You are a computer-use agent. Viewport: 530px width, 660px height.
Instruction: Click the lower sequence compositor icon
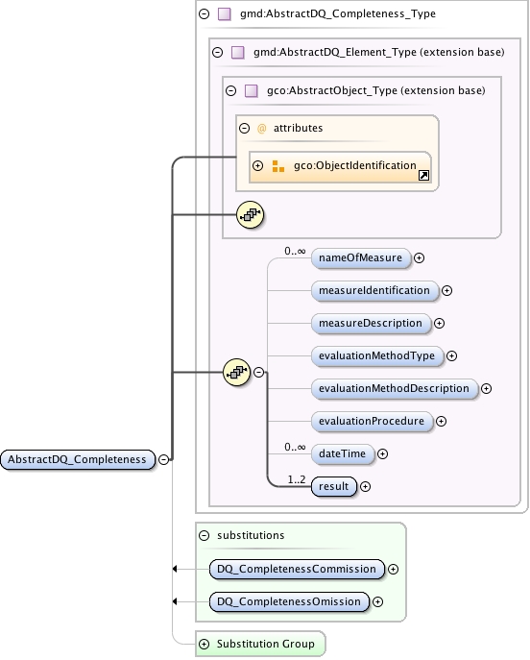tap(237, 373)
